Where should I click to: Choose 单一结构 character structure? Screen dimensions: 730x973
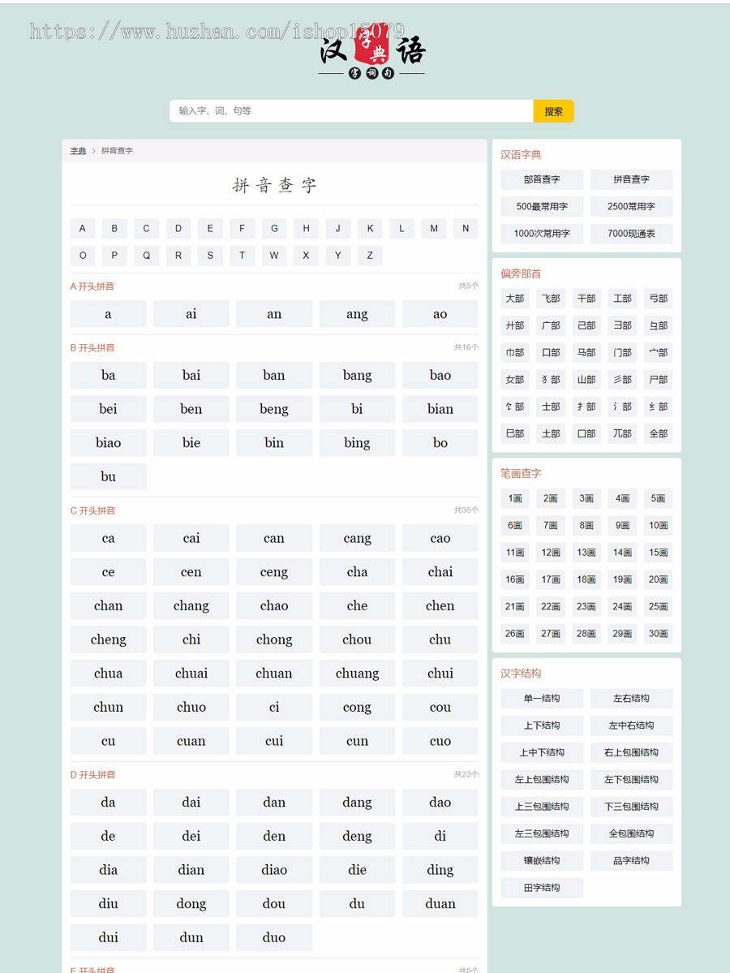click(x=542, y=698)
